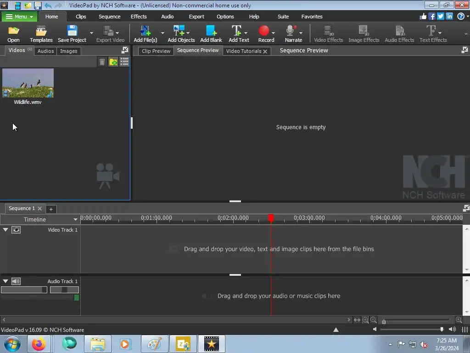Click the Facebook share icon
The image size is (470, 353).
coord(431,16)
